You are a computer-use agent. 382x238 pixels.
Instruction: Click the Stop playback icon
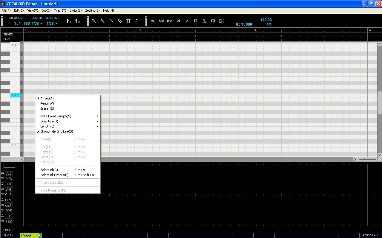coord(195,21)
